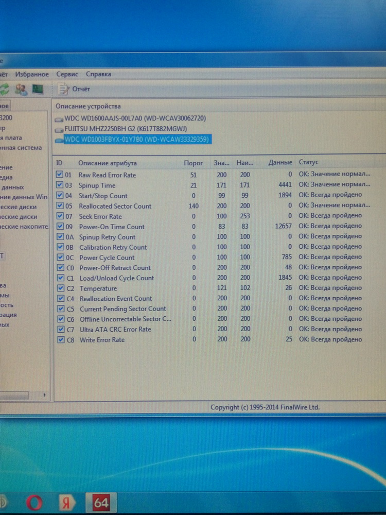
Task: Select WDC WD1600AAJS-00L7A0 drive
Action: tap(135, 118)
